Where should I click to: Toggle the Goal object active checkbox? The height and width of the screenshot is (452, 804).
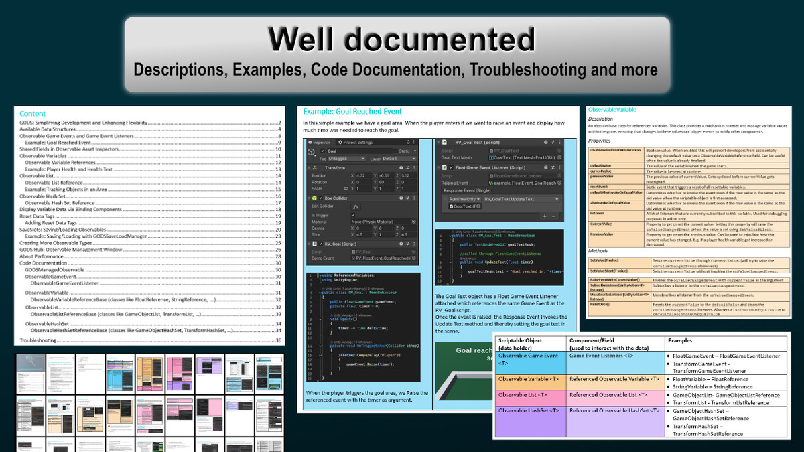(322, 151)
